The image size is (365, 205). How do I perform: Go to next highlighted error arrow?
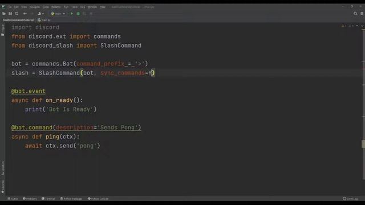(x=362, y=26)
